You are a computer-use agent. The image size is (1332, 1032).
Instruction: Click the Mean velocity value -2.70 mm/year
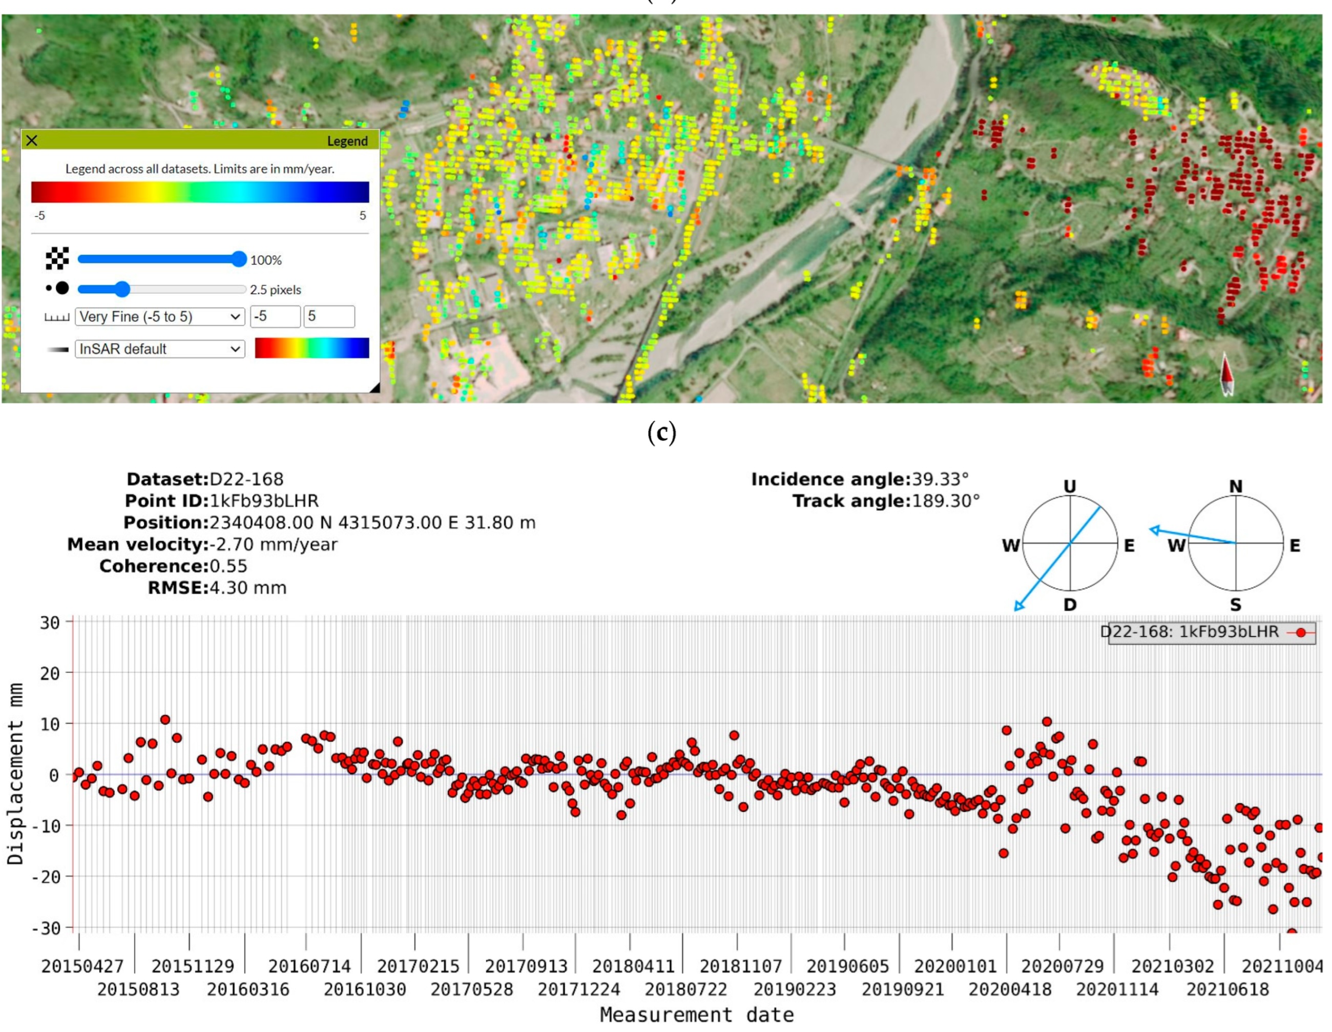pyautogui.click(x=273, y=545)
